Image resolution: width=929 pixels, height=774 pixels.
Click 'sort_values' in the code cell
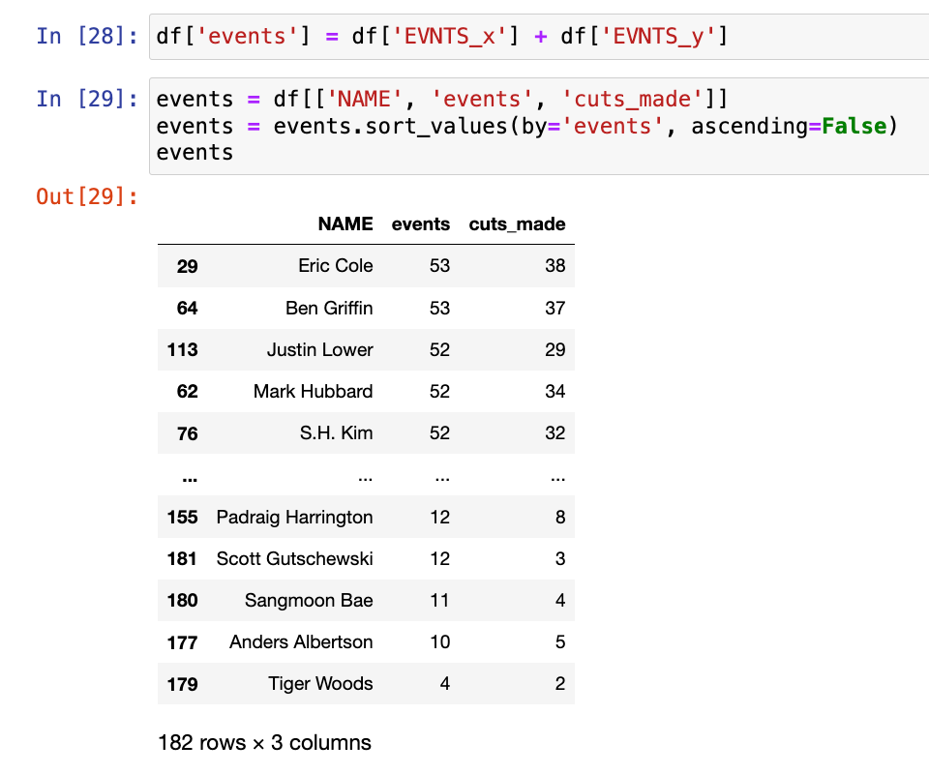[x=436, y=126]
